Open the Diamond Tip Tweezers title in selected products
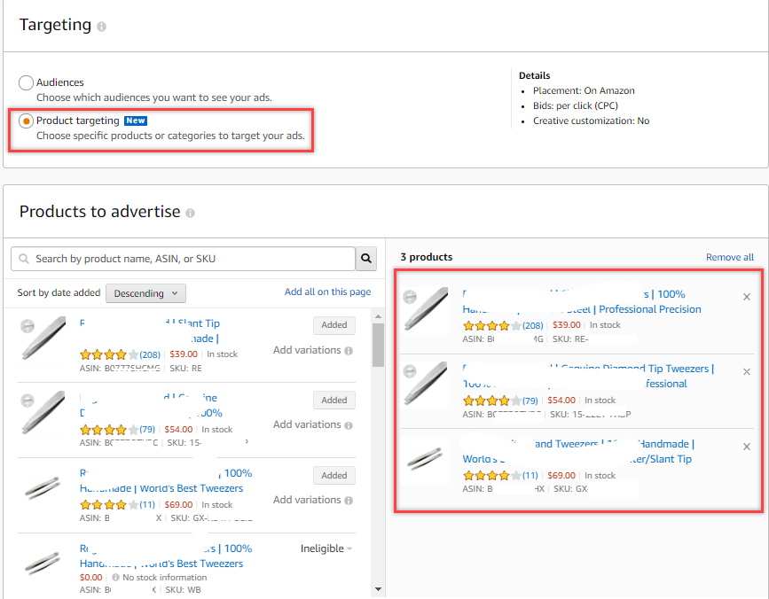This screenshot has height=599, width=769. (588, 377)
